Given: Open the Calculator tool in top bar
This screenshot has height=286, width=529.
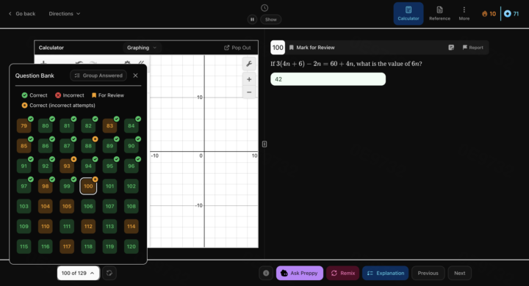Looking at the screenshot, I should (x=409, y=13).
